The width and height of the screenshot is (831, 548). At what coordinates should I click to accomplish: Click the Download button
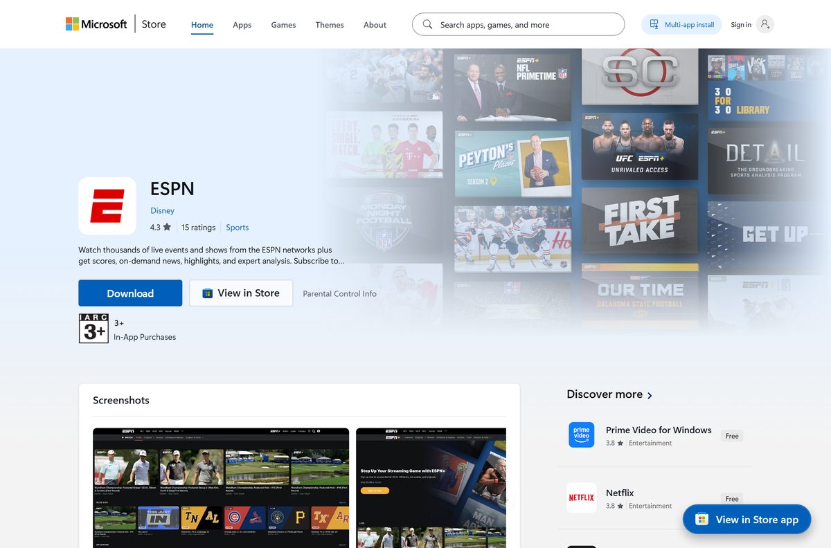(130, 293)
